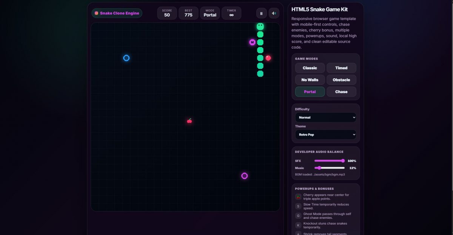Click the cherry bonus on the board

coord(190,121)
